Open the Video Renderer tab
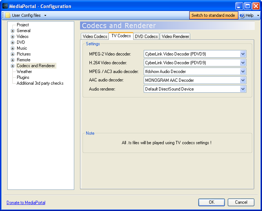This screenshot has height=211, width=262. point(175,37)
